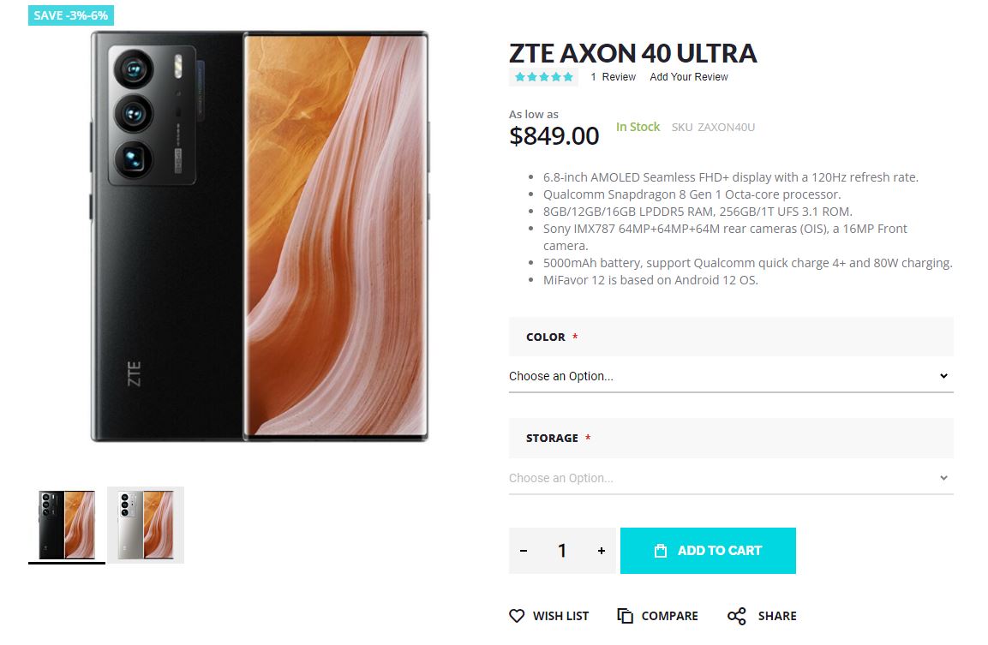Click the Color dropdown chevron arrow
The height and width of the screenshot is (645, 988).
pyautogui.click(x=943, y=375)
